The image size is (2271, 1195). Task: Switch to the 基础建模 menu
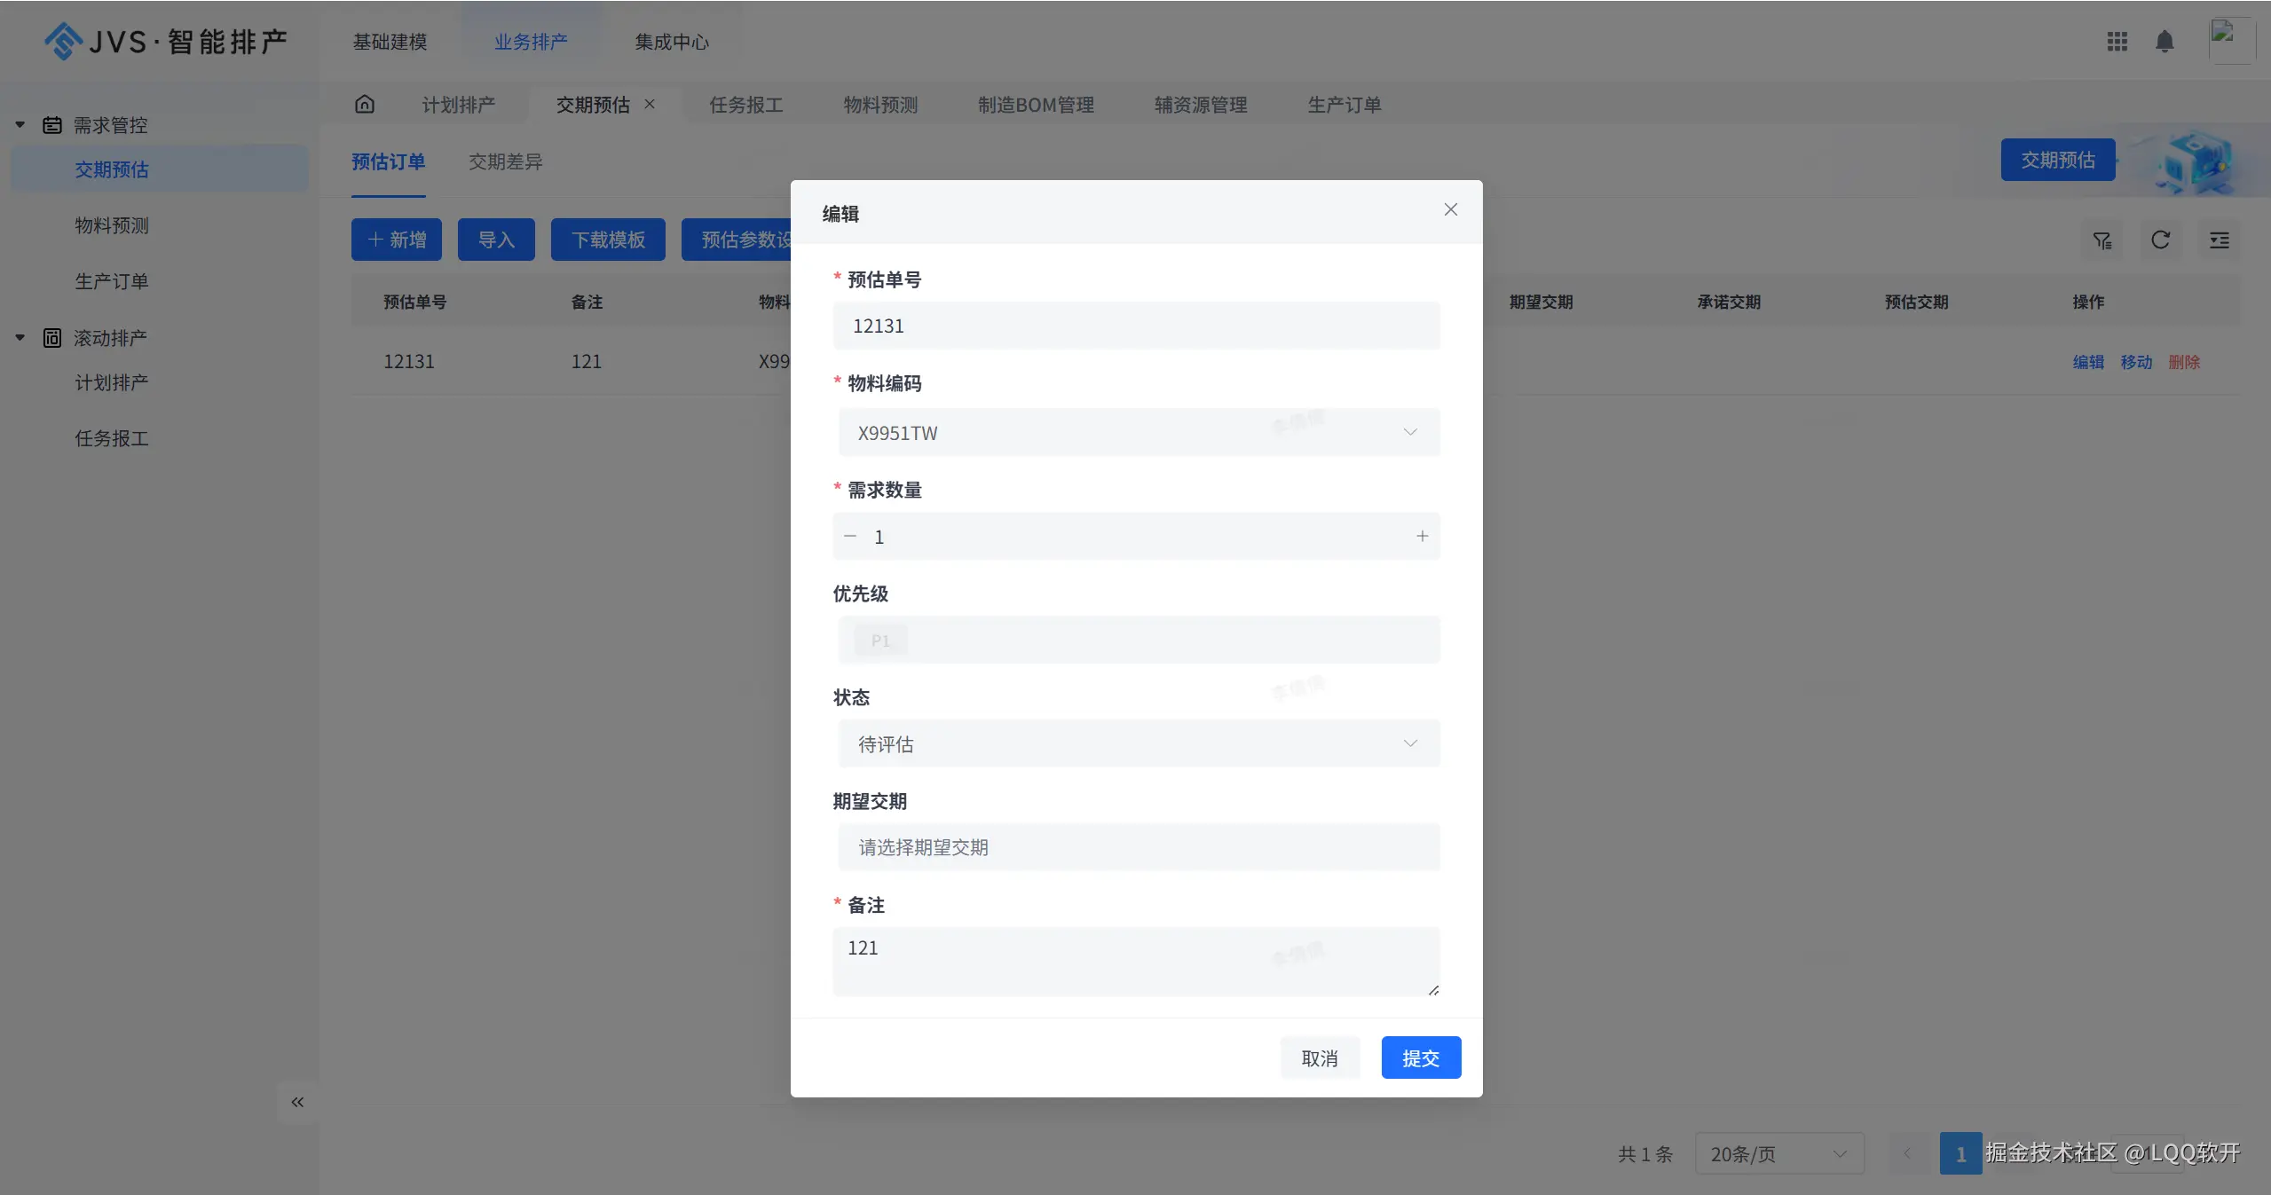click(390, 41)
